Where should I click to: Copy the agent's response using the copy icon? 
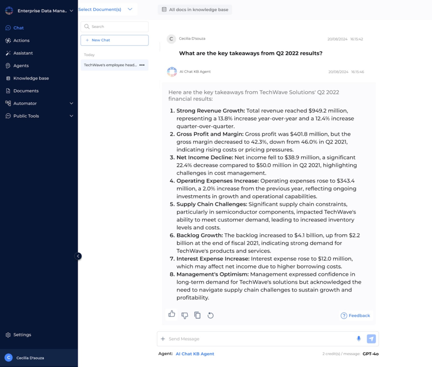click(197, 315)
